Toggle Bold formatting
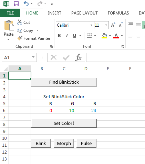Screen dimensions: 145x164 pos(59,36)
